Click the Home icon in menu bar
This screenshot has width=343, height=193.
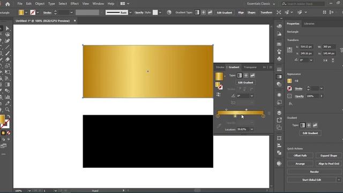coord(8,4)
